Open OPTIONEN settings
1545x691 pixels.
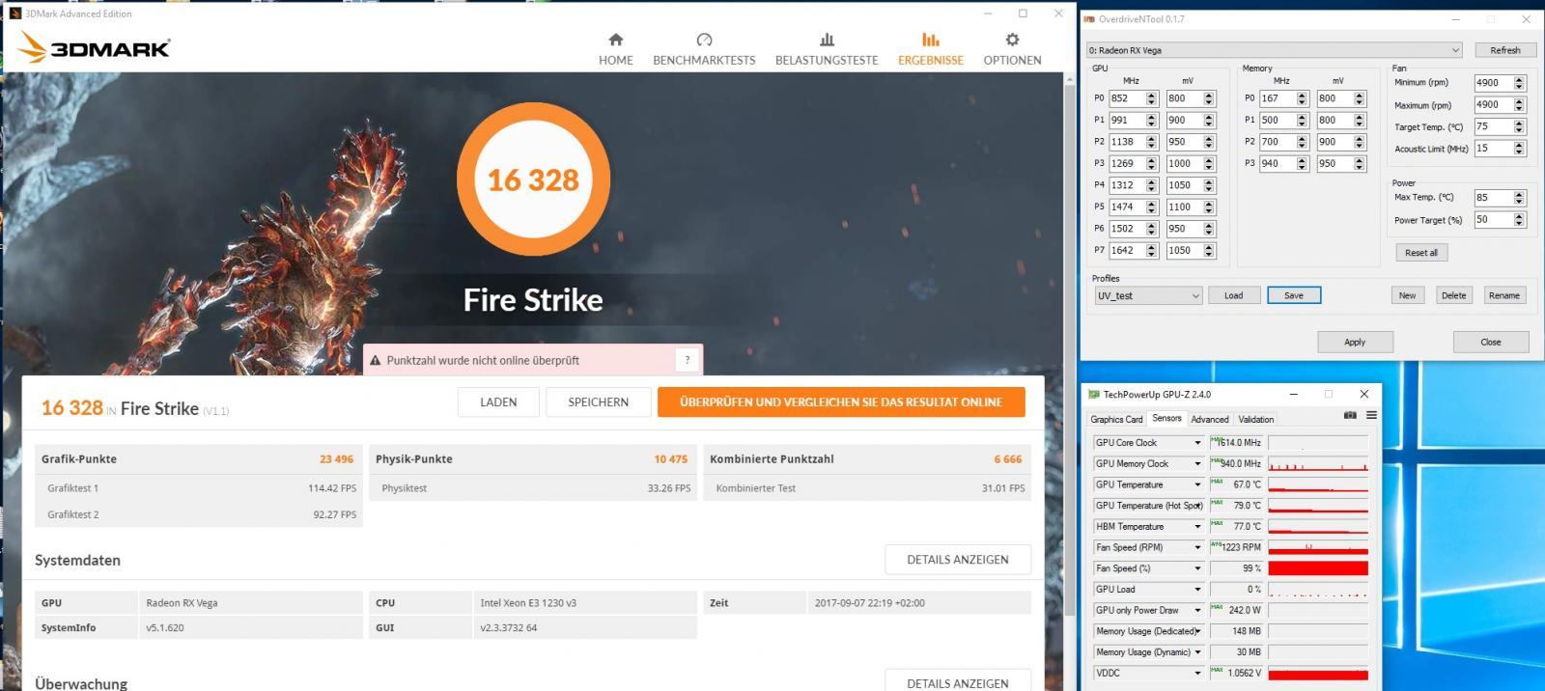(x=1012, y=48)
